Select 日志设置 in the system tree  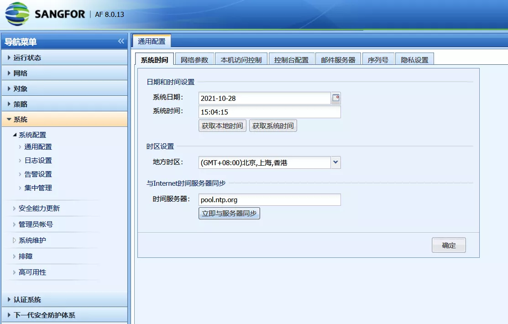pyautogui.click(x=38, y=161)
